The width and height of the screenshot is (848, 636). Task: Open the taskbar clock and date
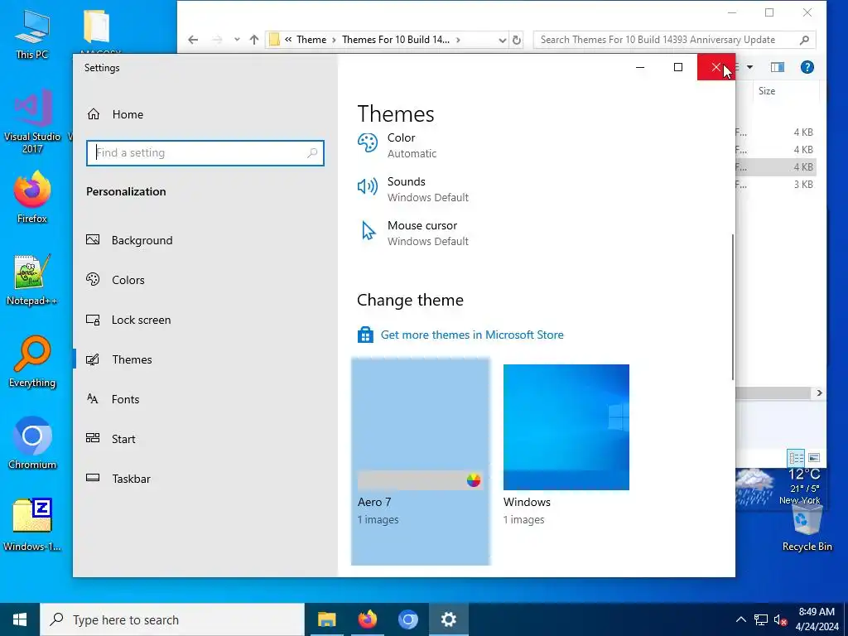817,619
